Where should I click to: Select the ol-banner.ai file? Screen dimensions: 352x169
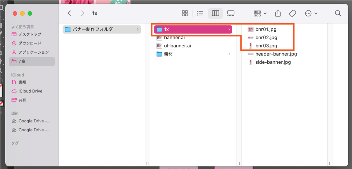pyautogui.click(x=193, y=46)
